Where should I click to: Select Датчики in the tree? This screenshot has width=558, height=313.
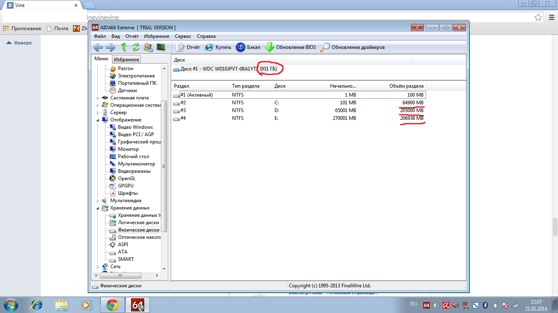coord(127,90)
